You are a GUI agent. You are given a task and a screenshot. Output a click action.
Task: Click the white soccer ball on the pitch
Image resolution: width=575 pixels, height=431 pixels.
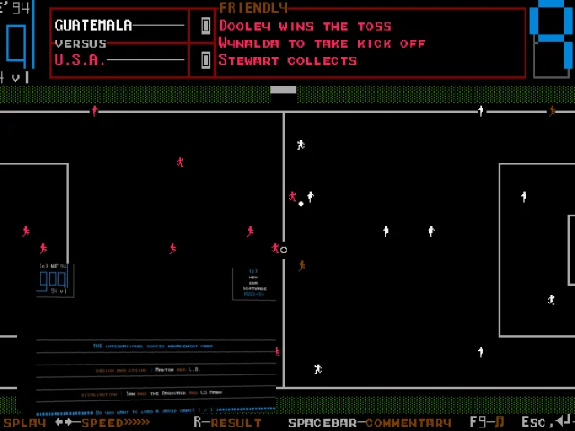coord(301,204)
